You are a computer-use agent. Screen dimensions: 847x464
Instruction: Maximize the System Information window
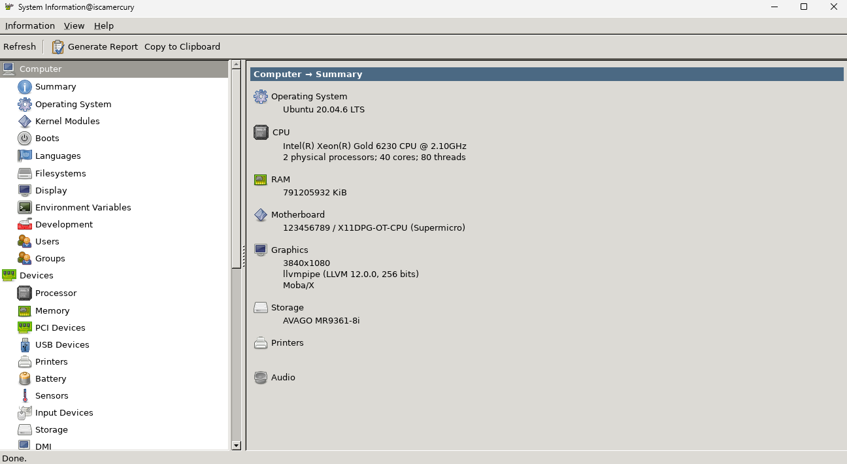tap(804, 7)
